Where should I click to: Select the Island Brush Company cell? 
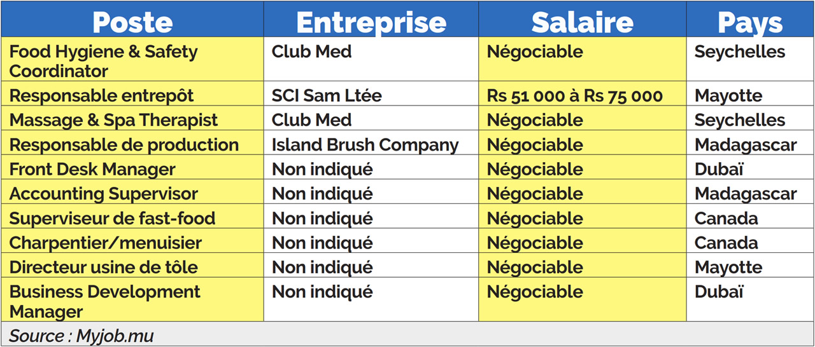click(365, 145)
